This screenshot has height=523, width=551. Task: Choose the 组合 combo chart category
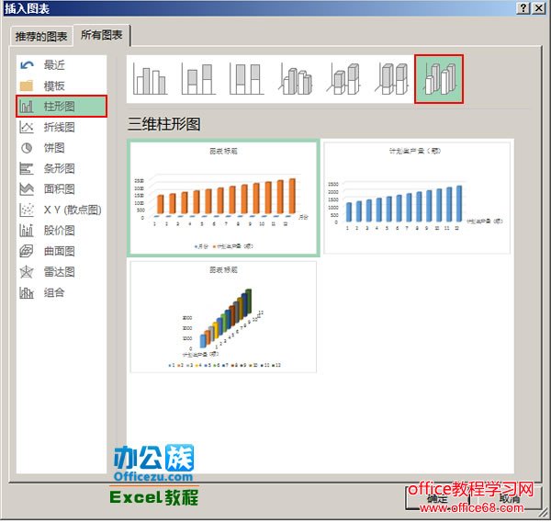(x=62, y=292)
